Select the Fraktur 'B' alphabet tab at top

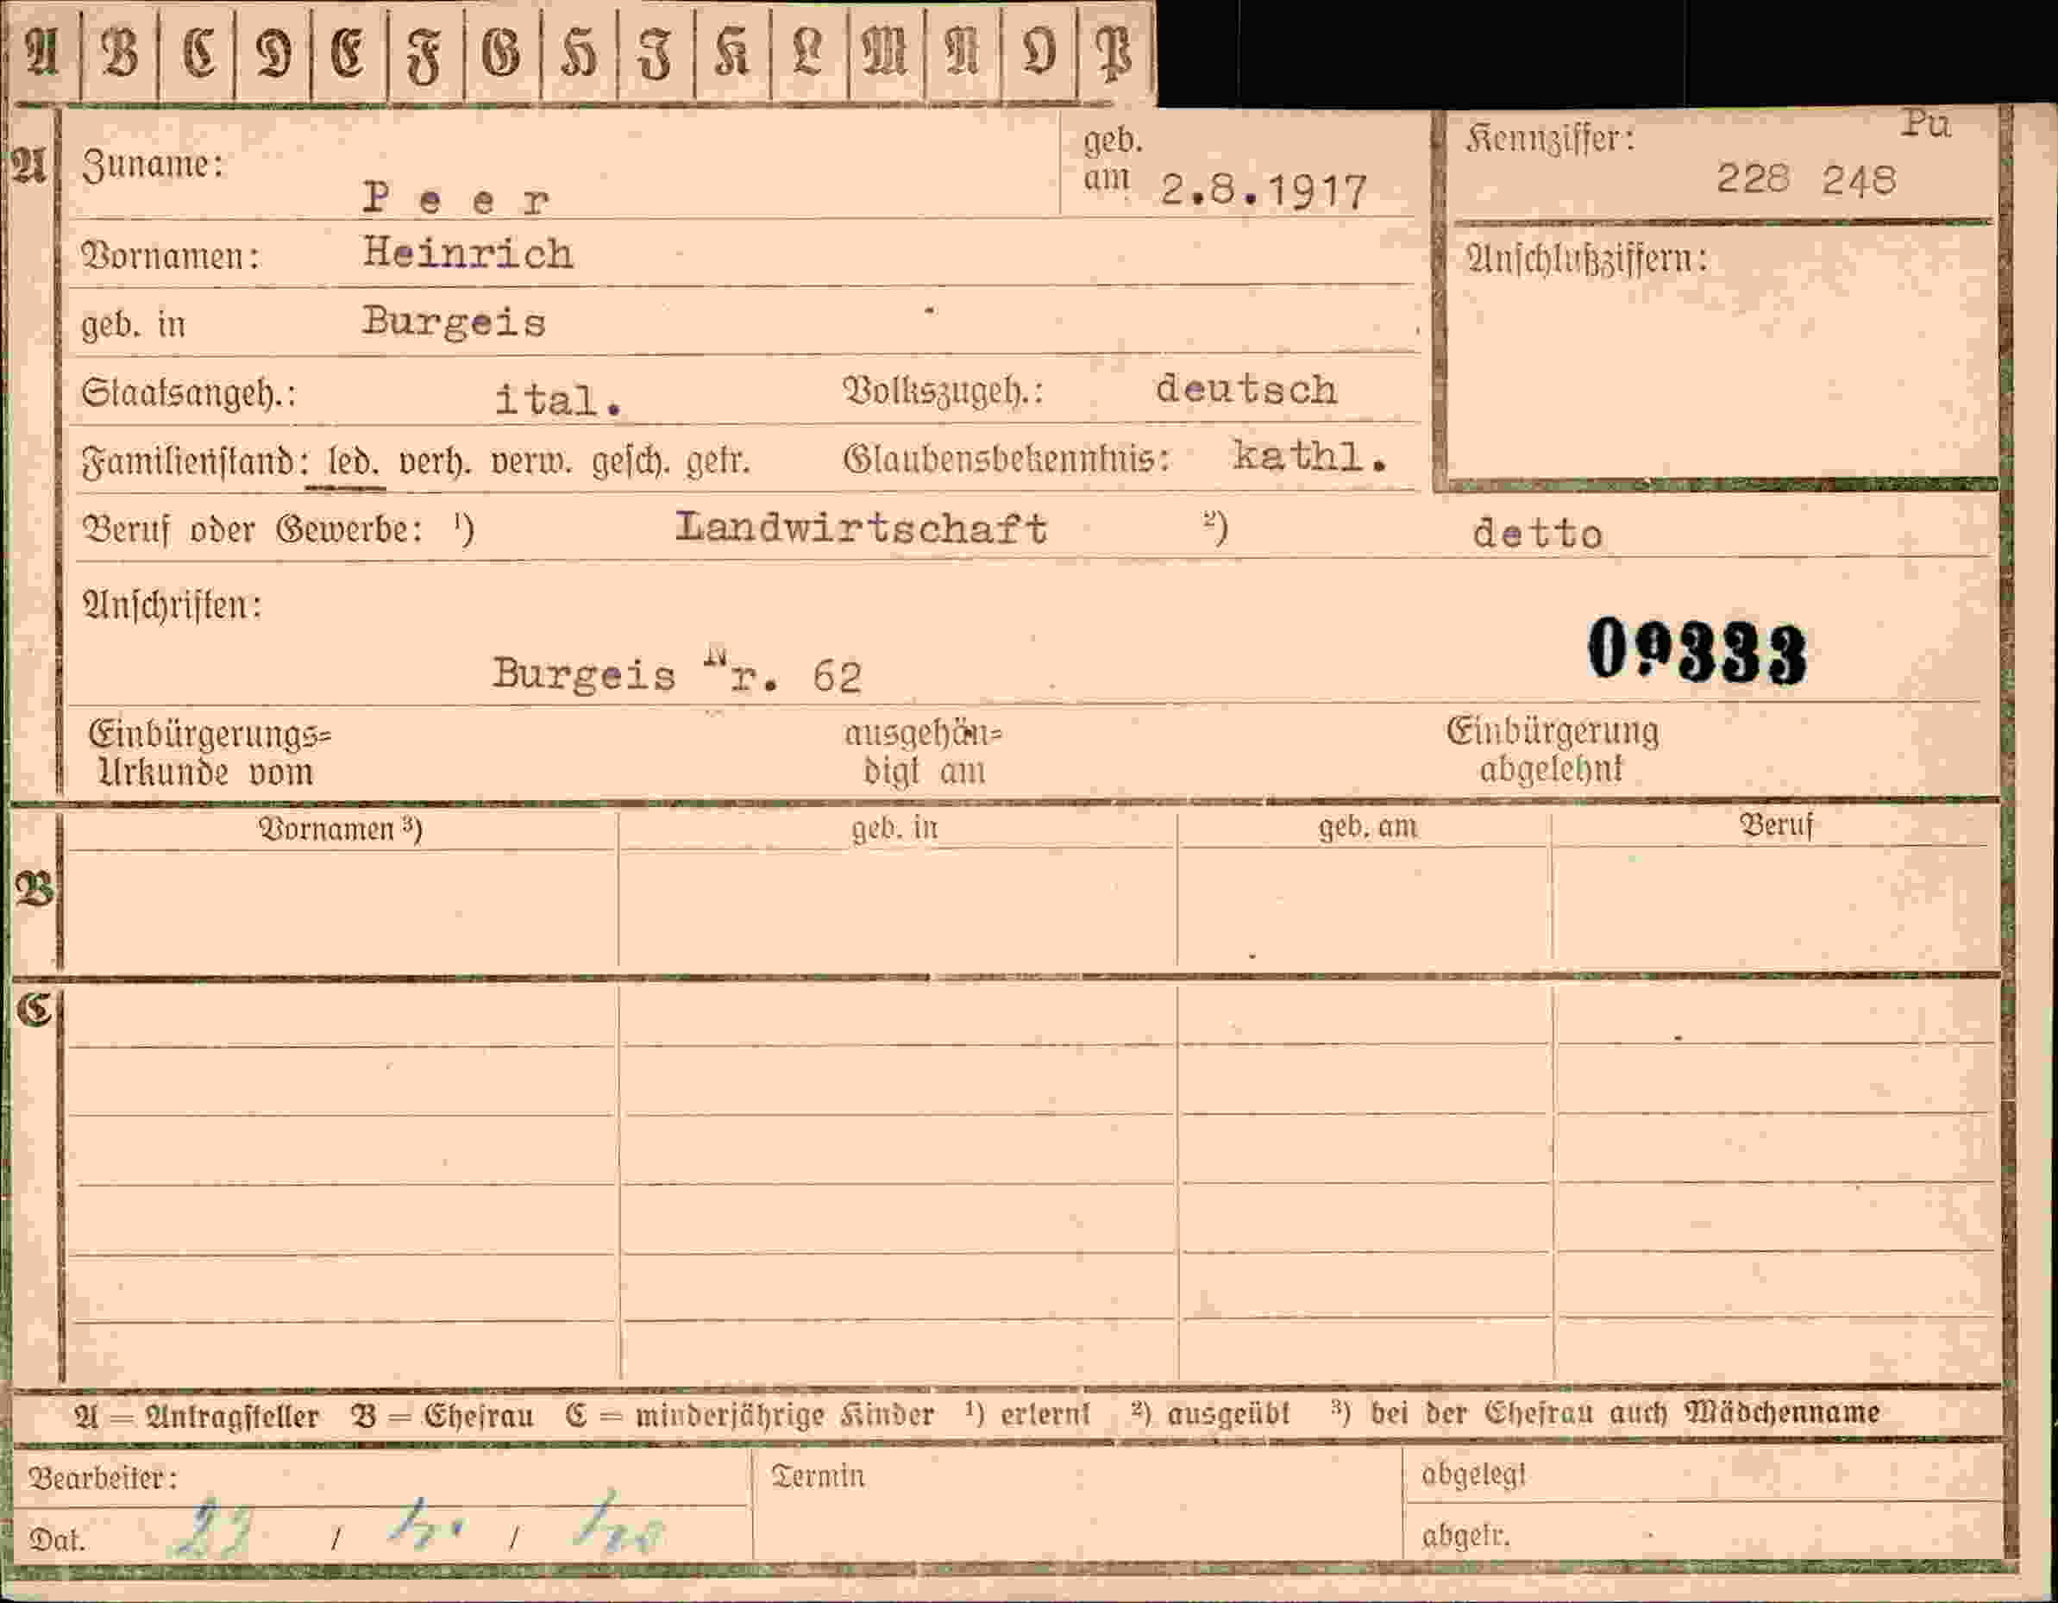(x=120, y=53)
